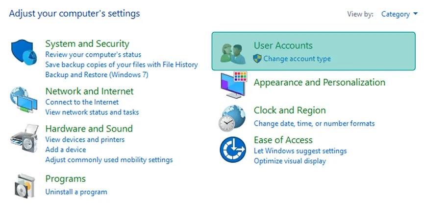This screenshot has height=220, width=425.
Task: Open the View by Category dropdown
Action: 399,14
